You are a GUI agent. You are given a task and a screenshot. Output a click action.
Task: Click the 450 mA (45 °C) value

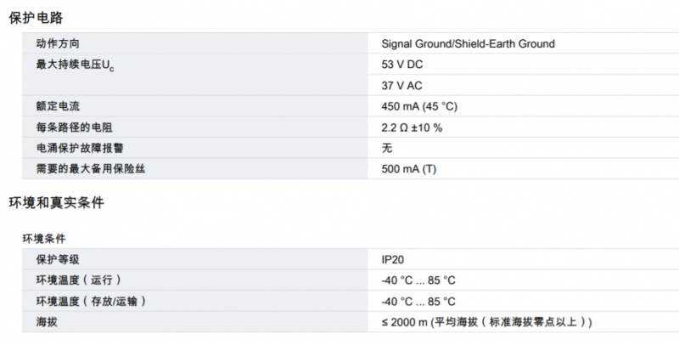coord(419,106)
